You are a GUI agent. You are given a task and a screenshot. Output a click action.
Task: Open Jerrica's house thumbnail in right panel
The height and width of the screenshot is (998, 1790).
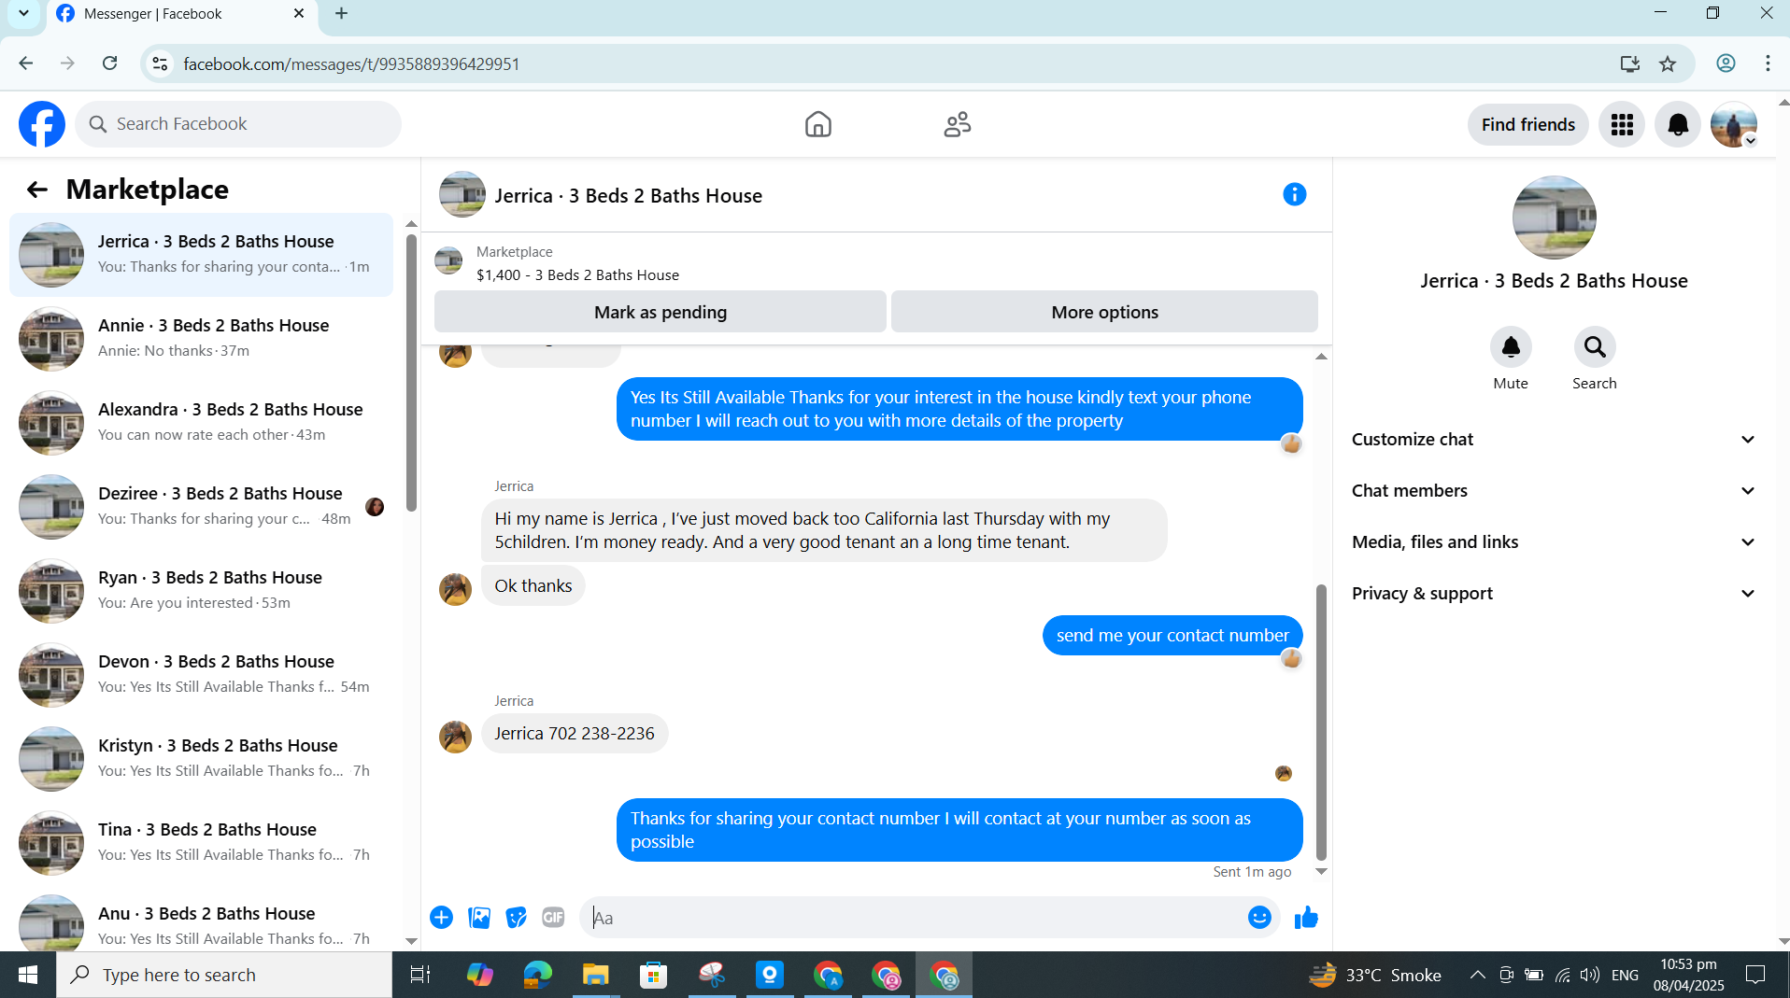pyautogui.click(x=1554, y=218)
